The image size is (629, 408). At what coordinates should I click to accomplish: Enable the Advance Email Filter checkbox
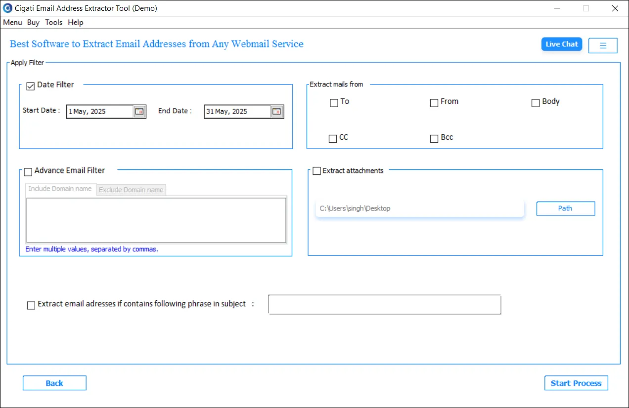coord(28,172)
